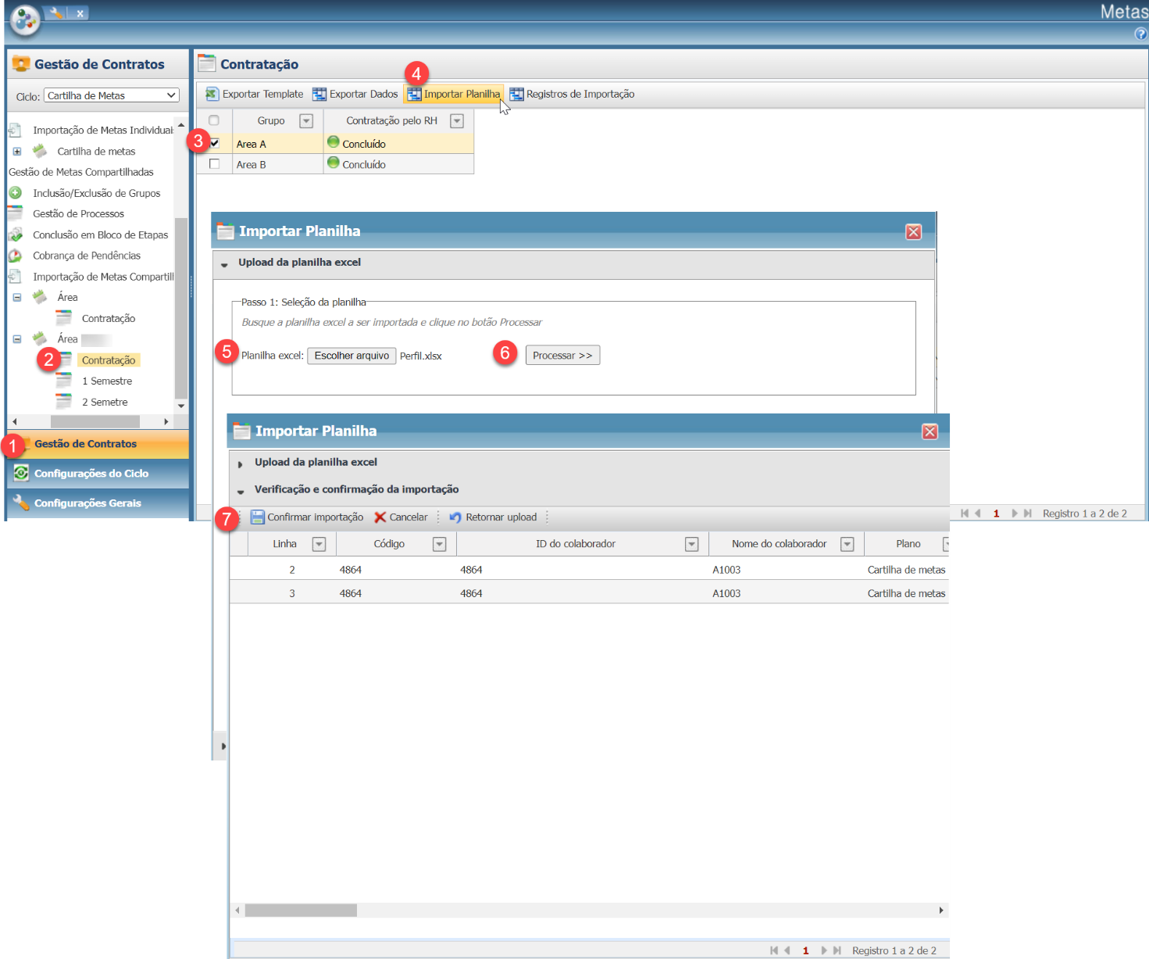Collapse Upload da planilha excel section in first dialog
Viewport: 1149px width, 959px height.
[224, 264]
